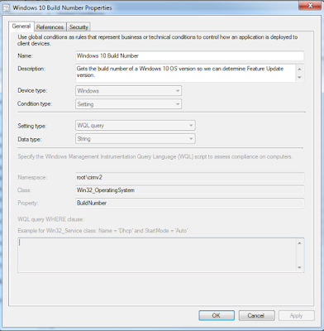Open the Device type dropdown

point(128,91)
